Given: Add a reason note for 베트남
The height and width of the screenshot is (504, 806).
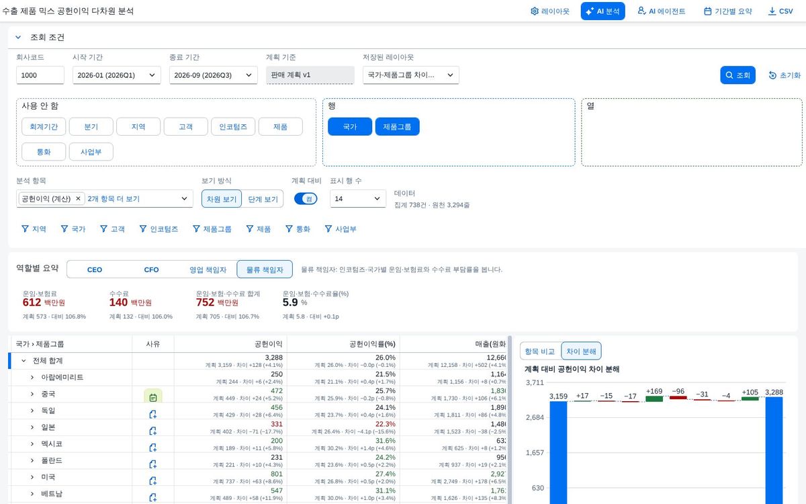Looking at the screenshot, I should [x=153, y=497].
